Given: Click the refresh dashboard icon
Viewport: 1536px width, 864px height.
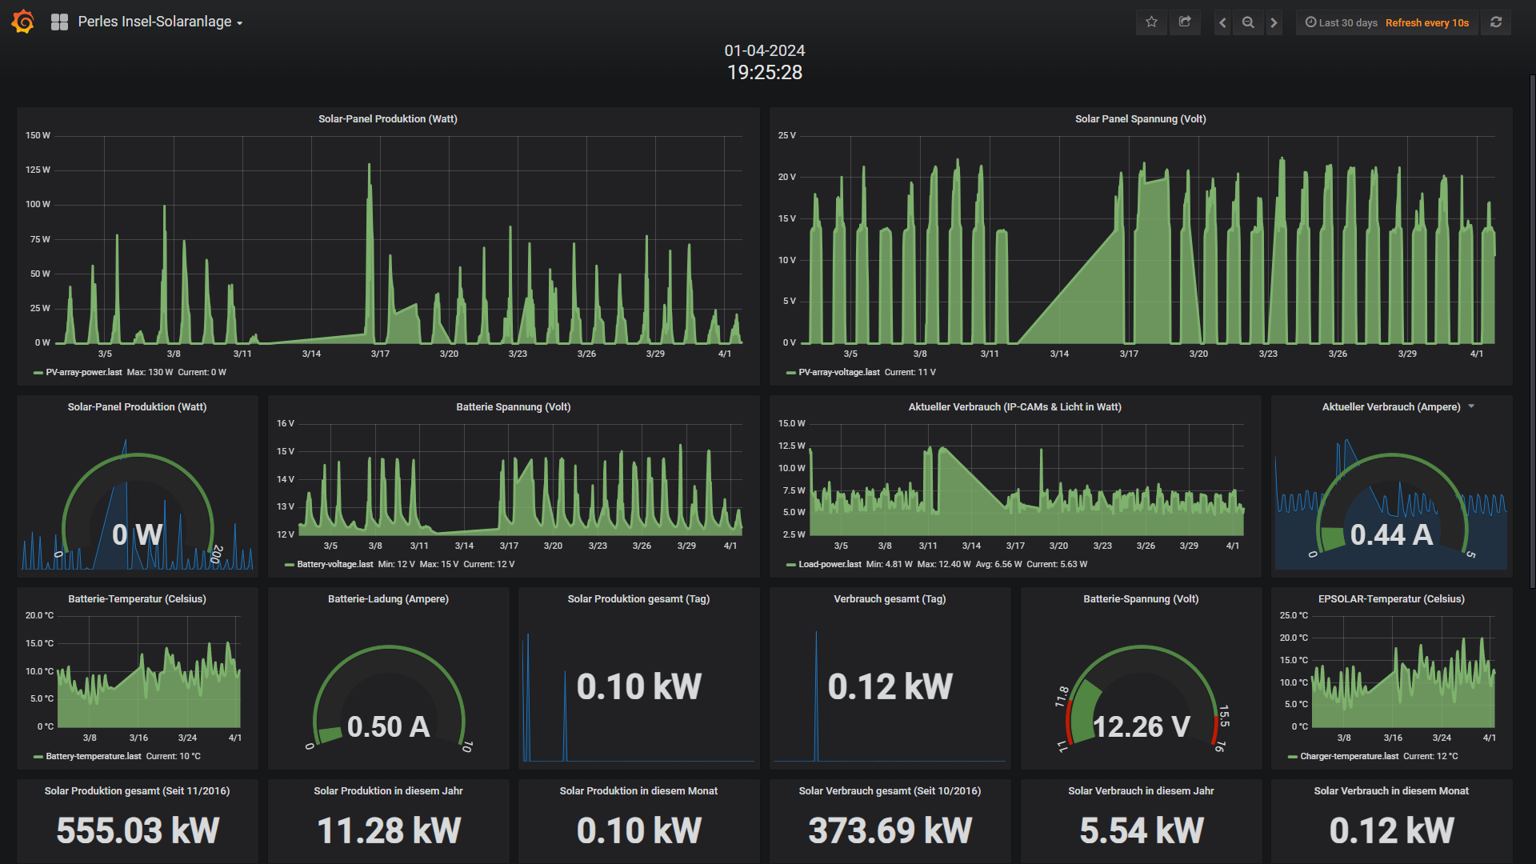Looking at the screenshot, I should (1496, 22).
